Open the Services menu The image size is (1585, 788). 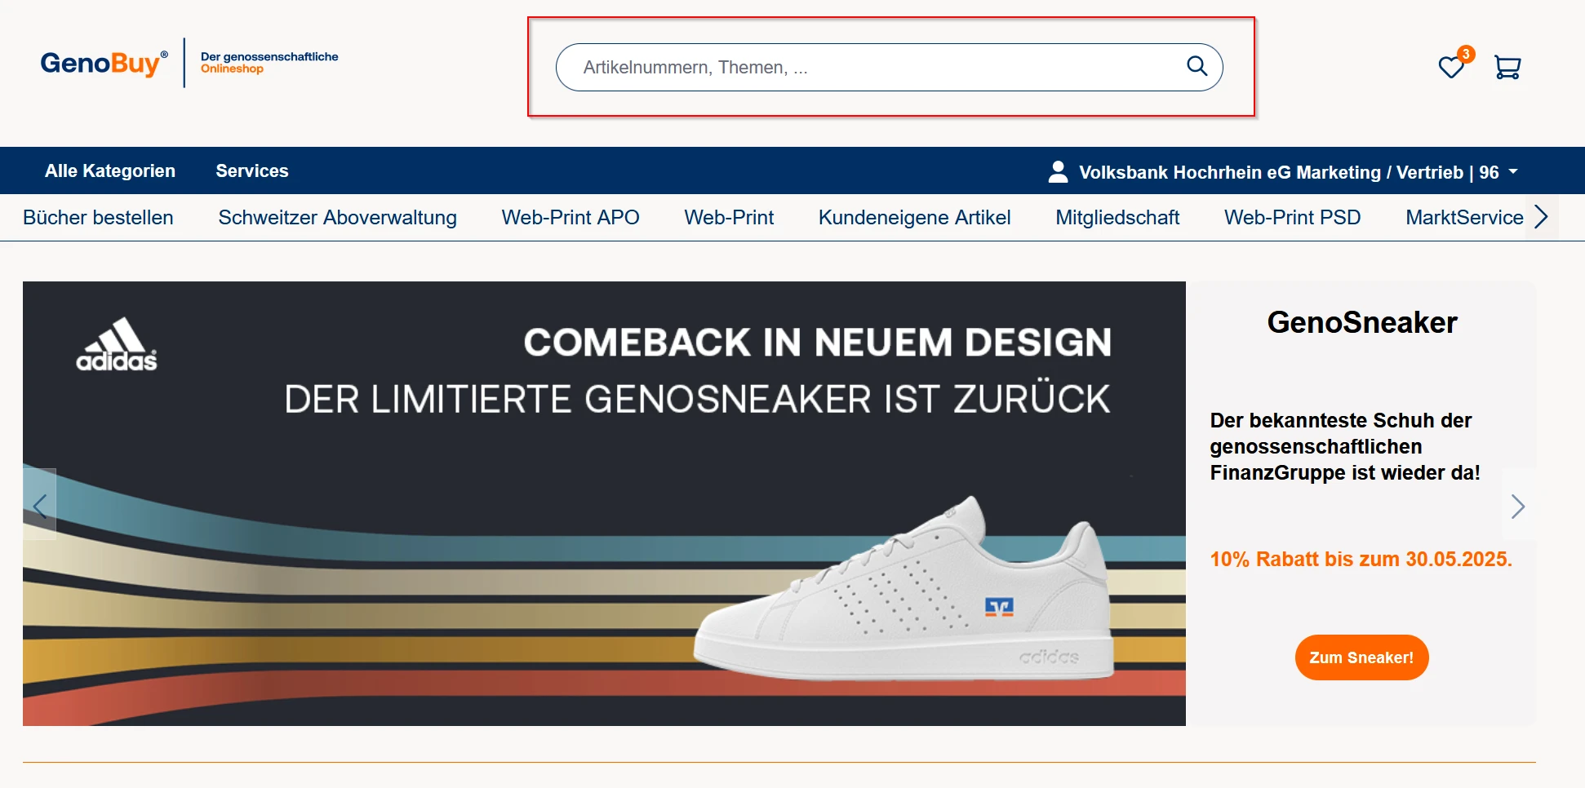click(x=251, y=170)
